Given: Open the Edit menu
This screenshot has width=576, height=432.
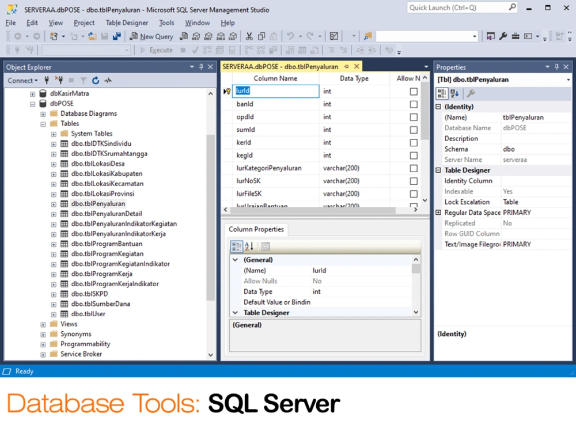Looking at the screenshot, I should tap(32, 23).
